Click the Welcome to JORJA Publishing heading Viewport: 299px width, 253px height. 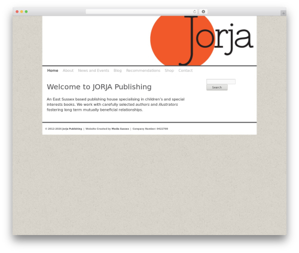pyautogui.click(x=99, y=87)
